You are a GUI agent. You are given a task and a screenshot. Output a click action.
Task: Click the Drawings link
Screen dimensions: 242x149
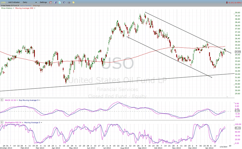pos(36,5)
